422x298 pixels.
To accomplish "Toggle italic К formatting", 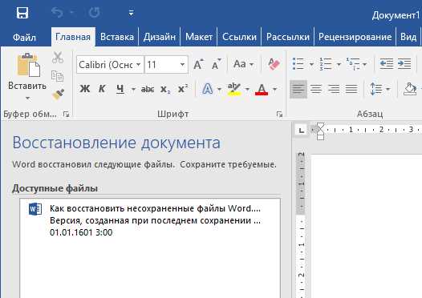I will point(102,89).
